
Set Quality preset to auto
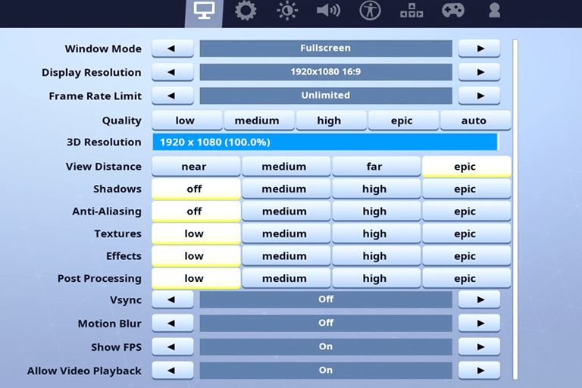coord(475,120)
